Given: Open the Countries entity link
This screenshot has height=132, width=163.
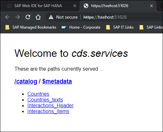Looking at the screenshot, I should 38,94.
